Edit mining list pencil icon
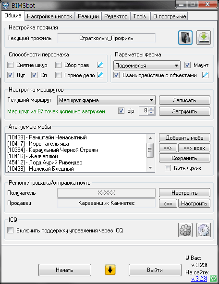Screen dimensions: 219x284 click(100, 75)
